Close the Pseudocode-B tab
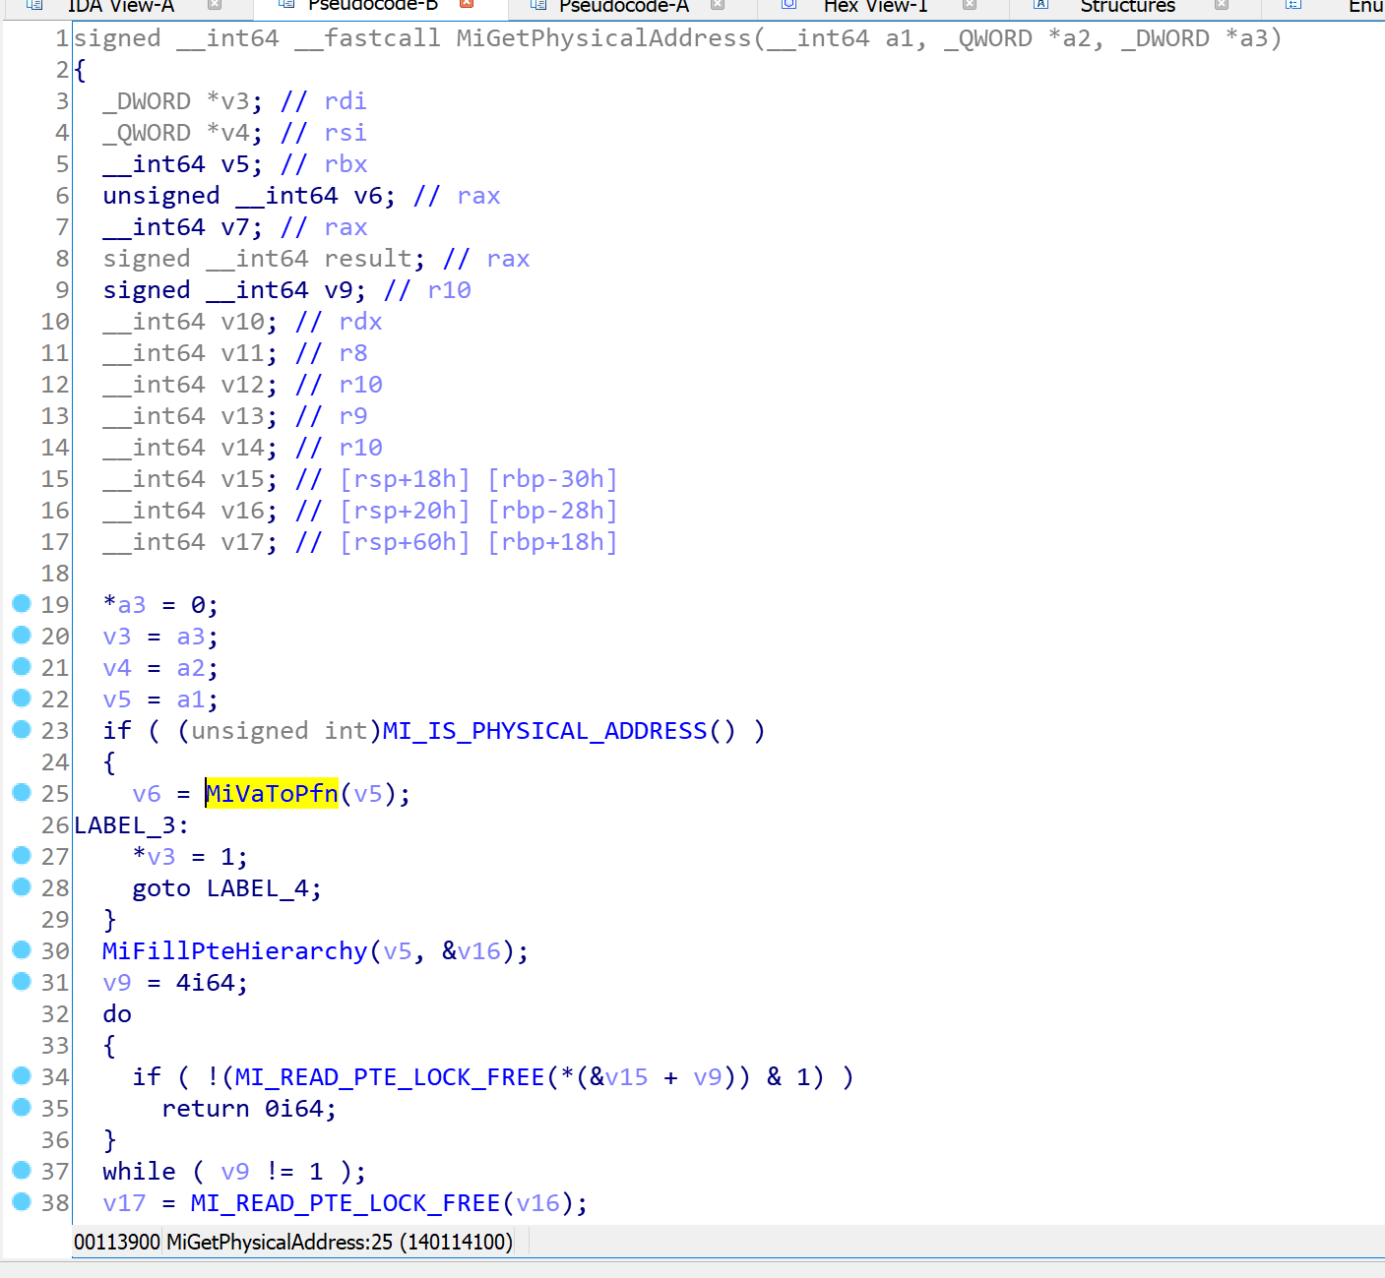 (x=468, y=5)
